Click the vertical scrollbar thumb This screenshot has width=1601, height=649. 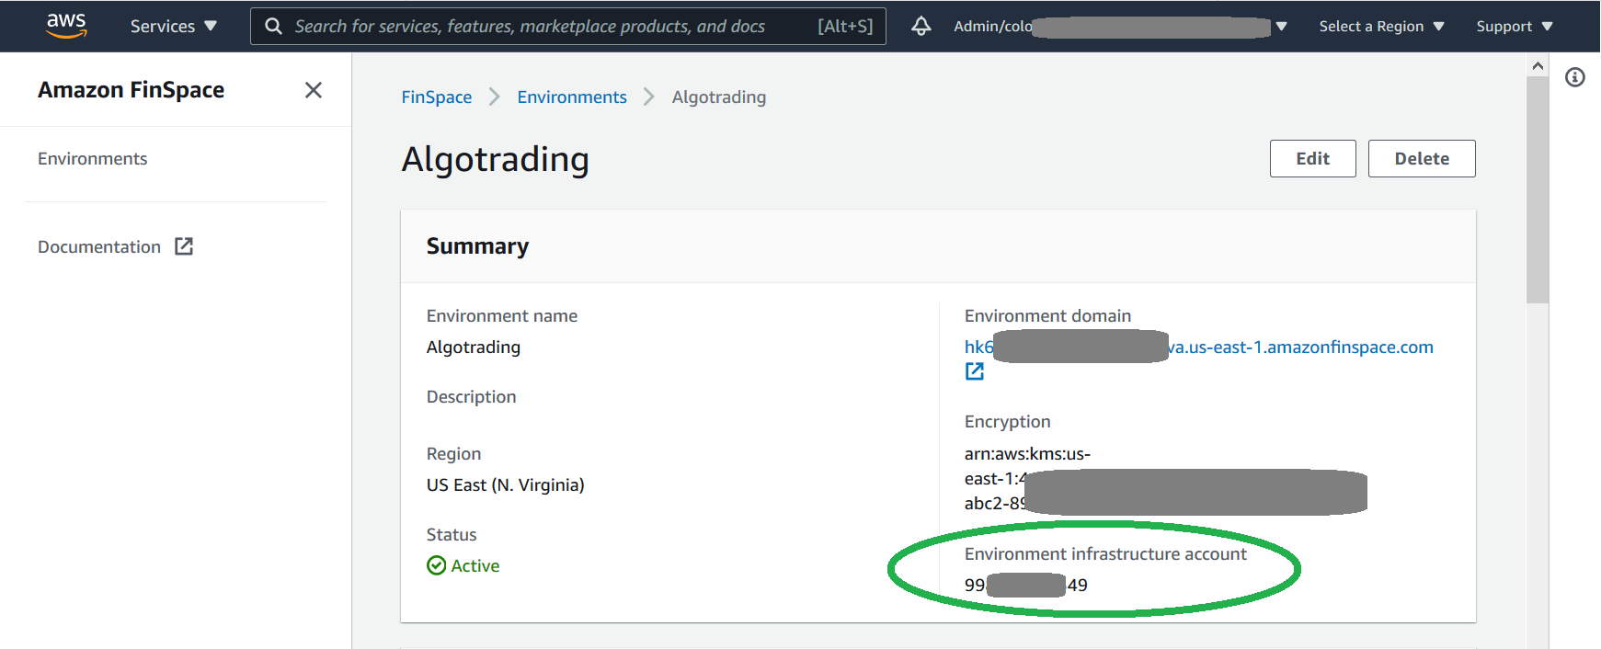1538,189
